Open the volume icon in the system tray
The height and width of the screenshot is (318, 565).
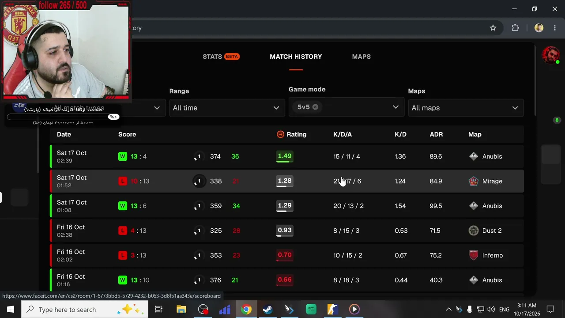(x=491, y=309)
